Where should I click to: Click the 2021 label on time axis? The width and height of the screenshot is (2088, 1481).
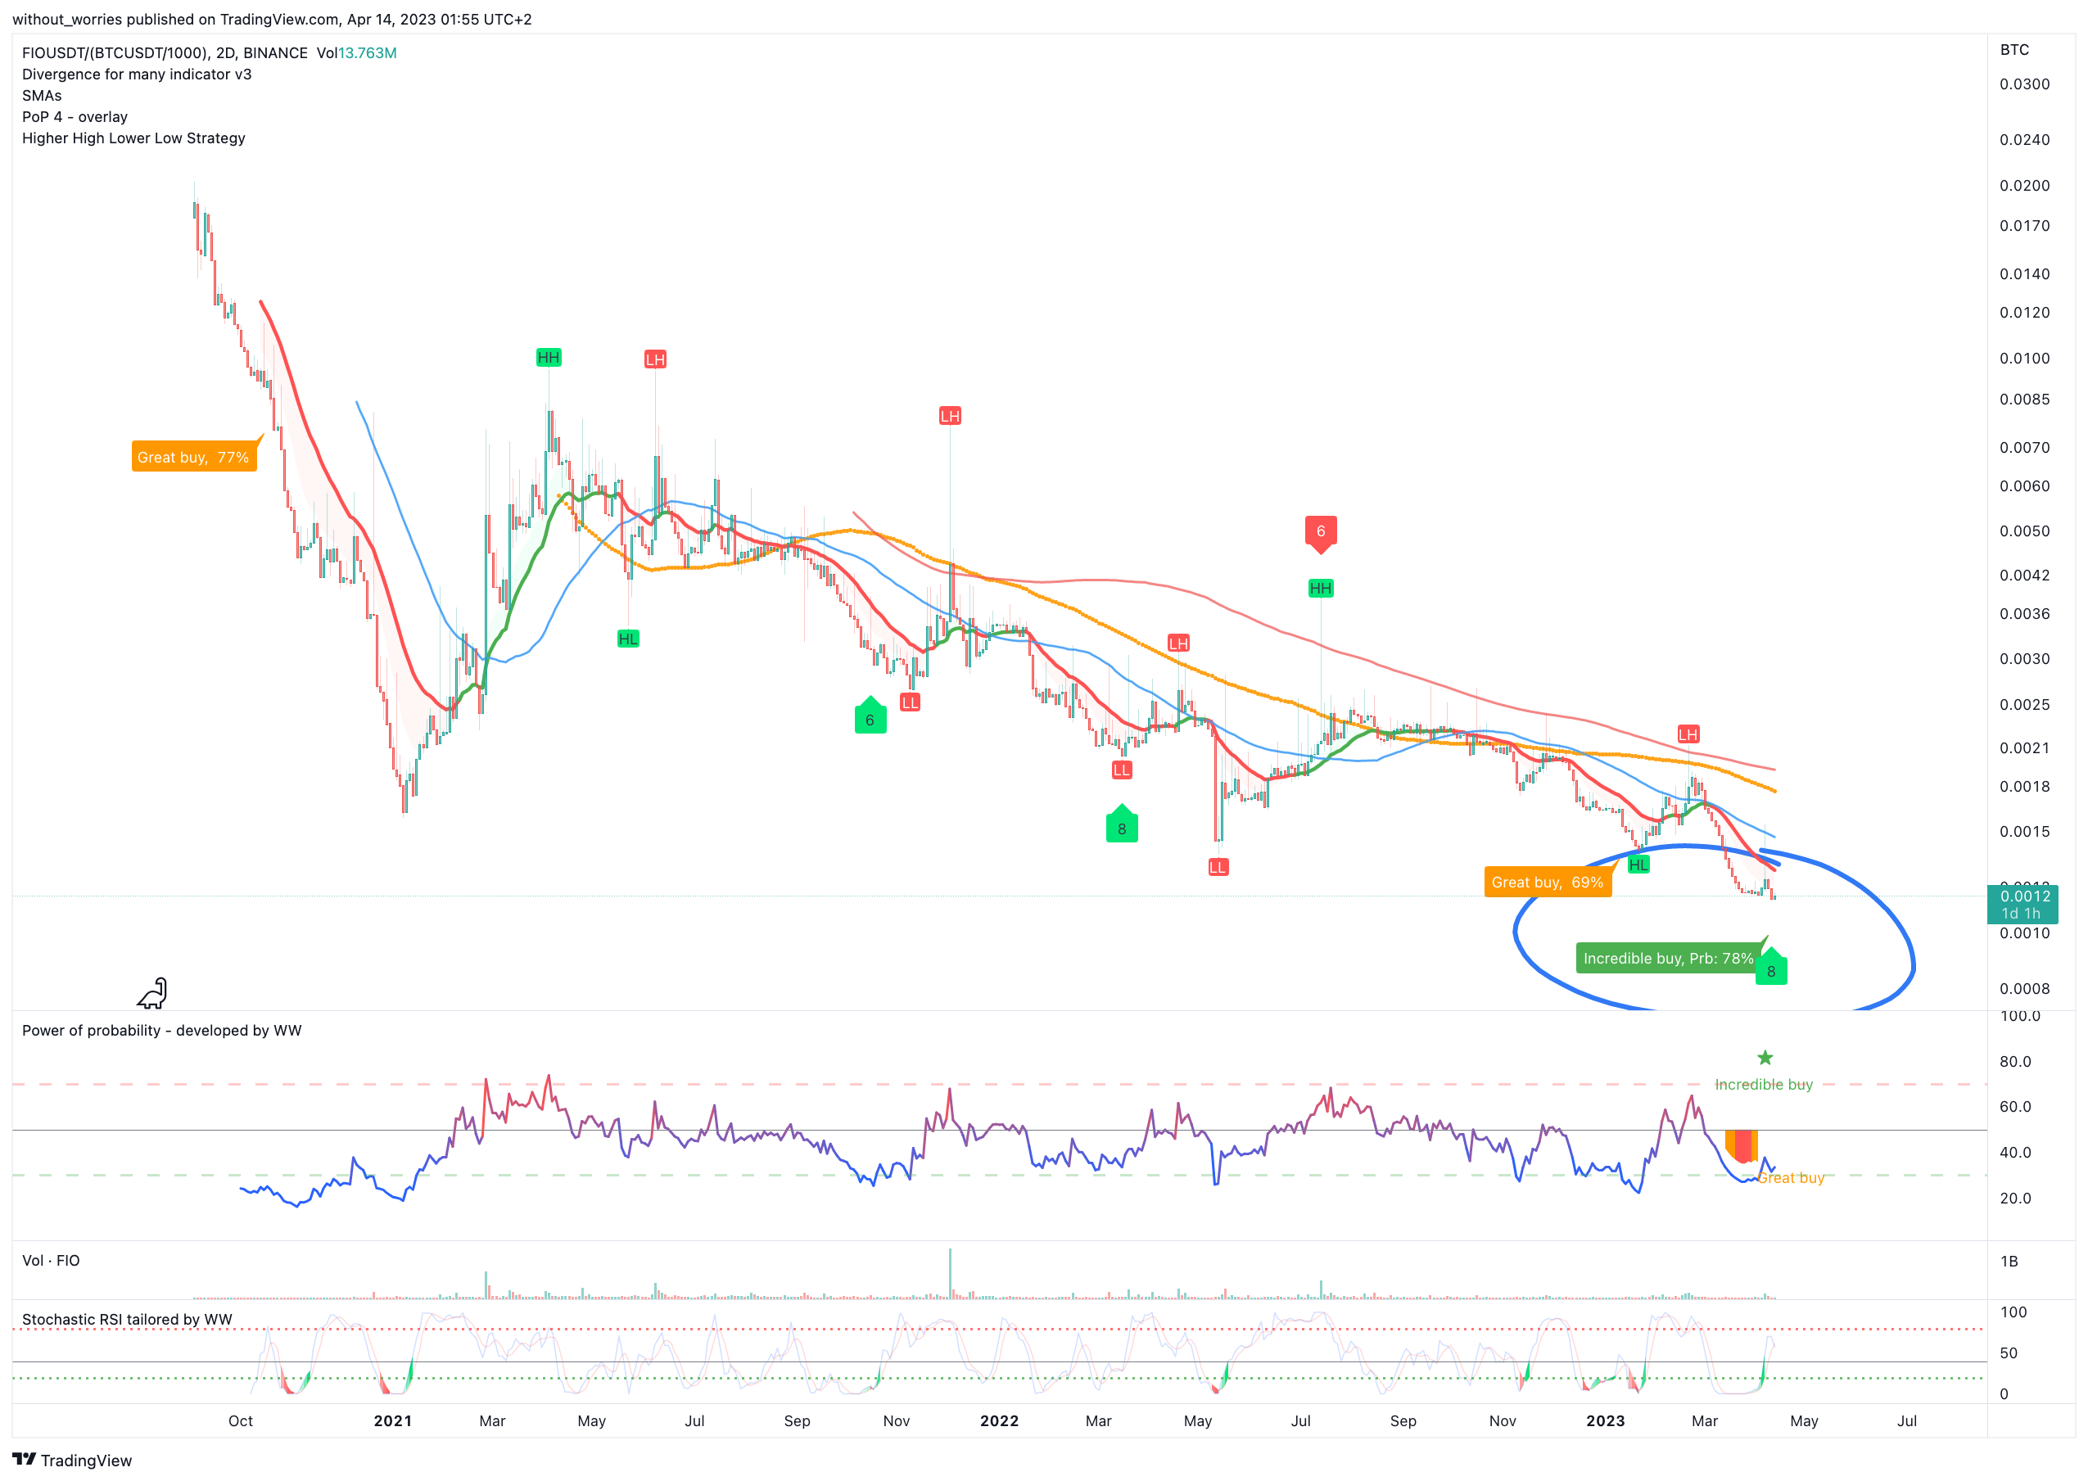click(x=393, y=1420)
